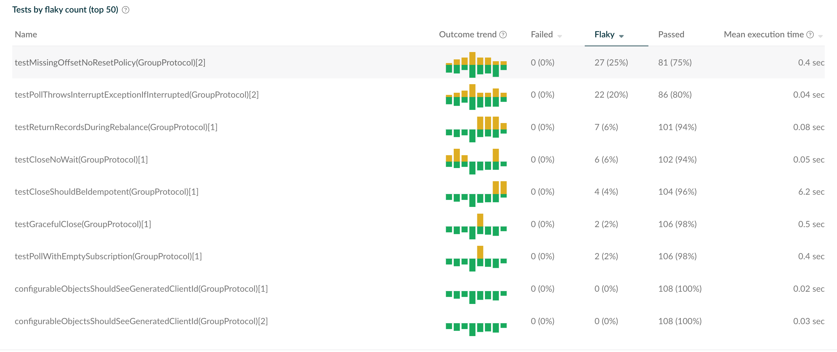The height and width of the screenshot is (352, 837).
Task: Open testCloseShouldBeIdempotent(GroupProtocol)[1] test
Action: (x=107, y=192)
